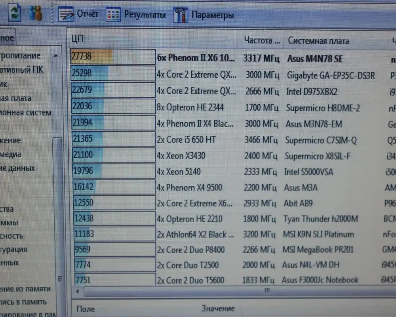Click the Отчёт report icon
Image resolution: width=396 pixels, height=317 pixels.
(66, 14)
